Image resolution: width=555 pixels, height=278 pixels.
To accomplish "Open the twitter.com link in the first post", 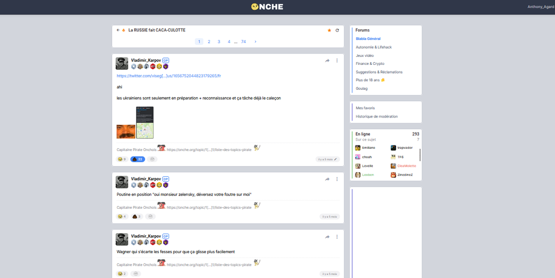I will click(169, 76).
